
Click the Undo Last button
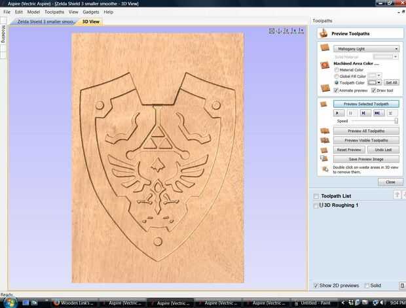(383, 150)
